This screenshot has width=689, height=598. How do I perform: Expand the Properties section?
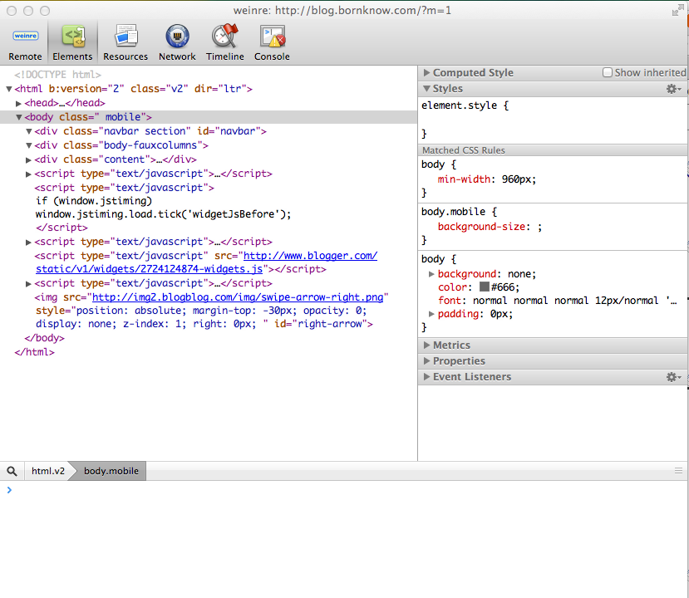pos(427,361)
